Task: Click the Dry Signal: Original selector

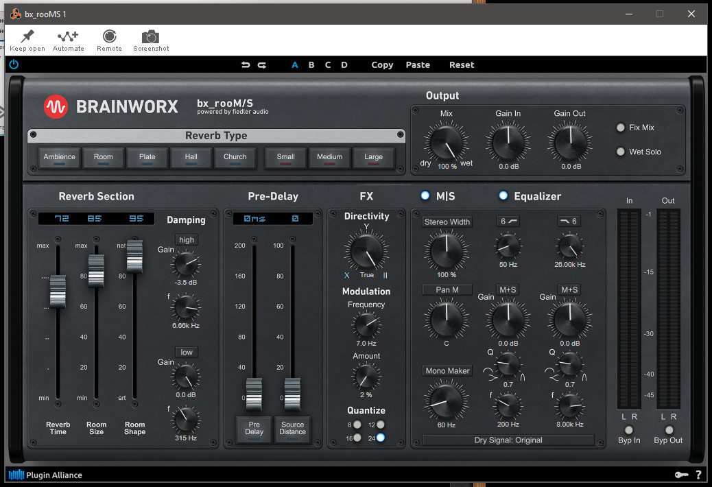Action: coord(508,440)
